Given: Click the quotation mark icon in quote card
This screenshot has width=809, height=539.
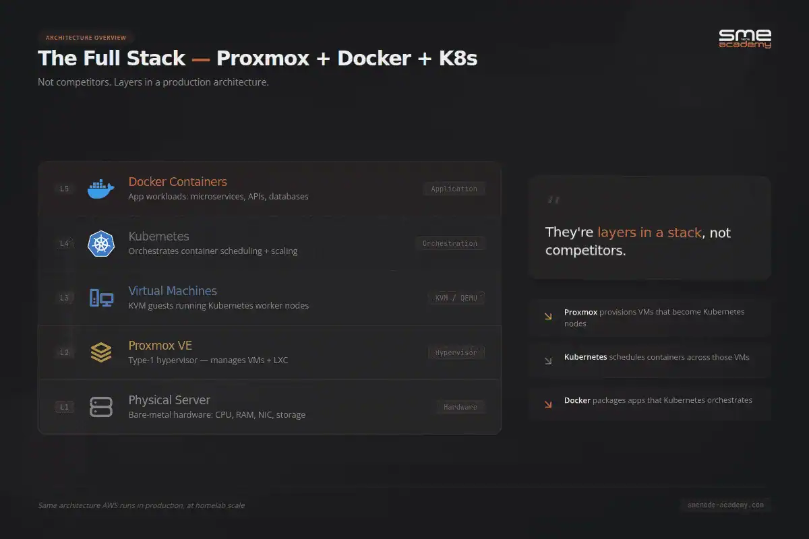Looking at the screenshot, I should tap(553, 200).
